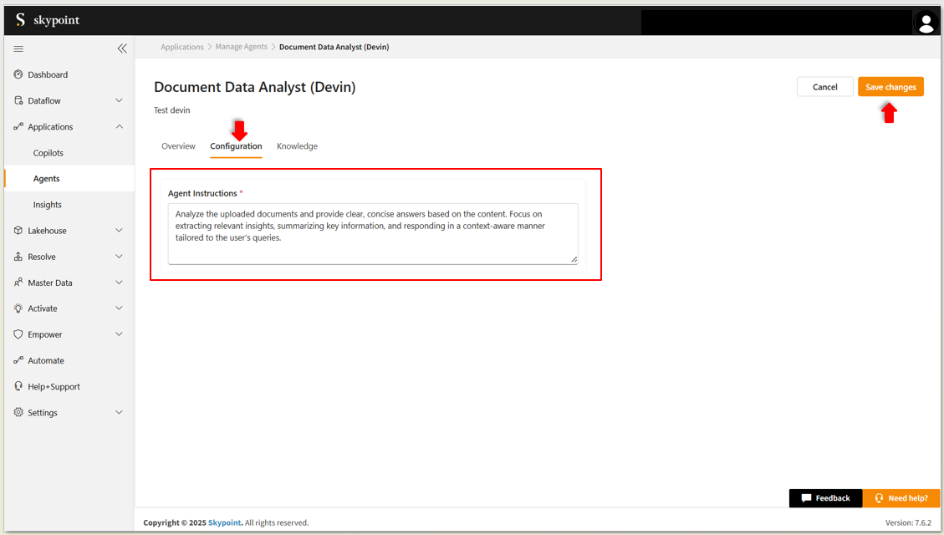Collapse sidebar using double chevron icon

pos(122,48)
